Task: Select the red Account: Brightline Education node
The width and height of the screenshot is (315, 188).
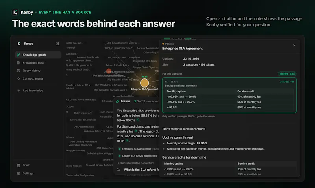Action: point(109,71)
